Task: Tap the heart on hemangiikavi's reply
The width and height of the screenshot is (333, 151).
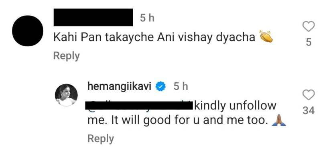Action: (309, 95)
